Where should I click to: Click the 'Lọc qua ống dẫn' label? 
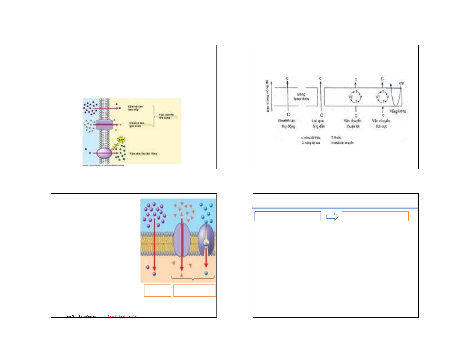point(318,124)
